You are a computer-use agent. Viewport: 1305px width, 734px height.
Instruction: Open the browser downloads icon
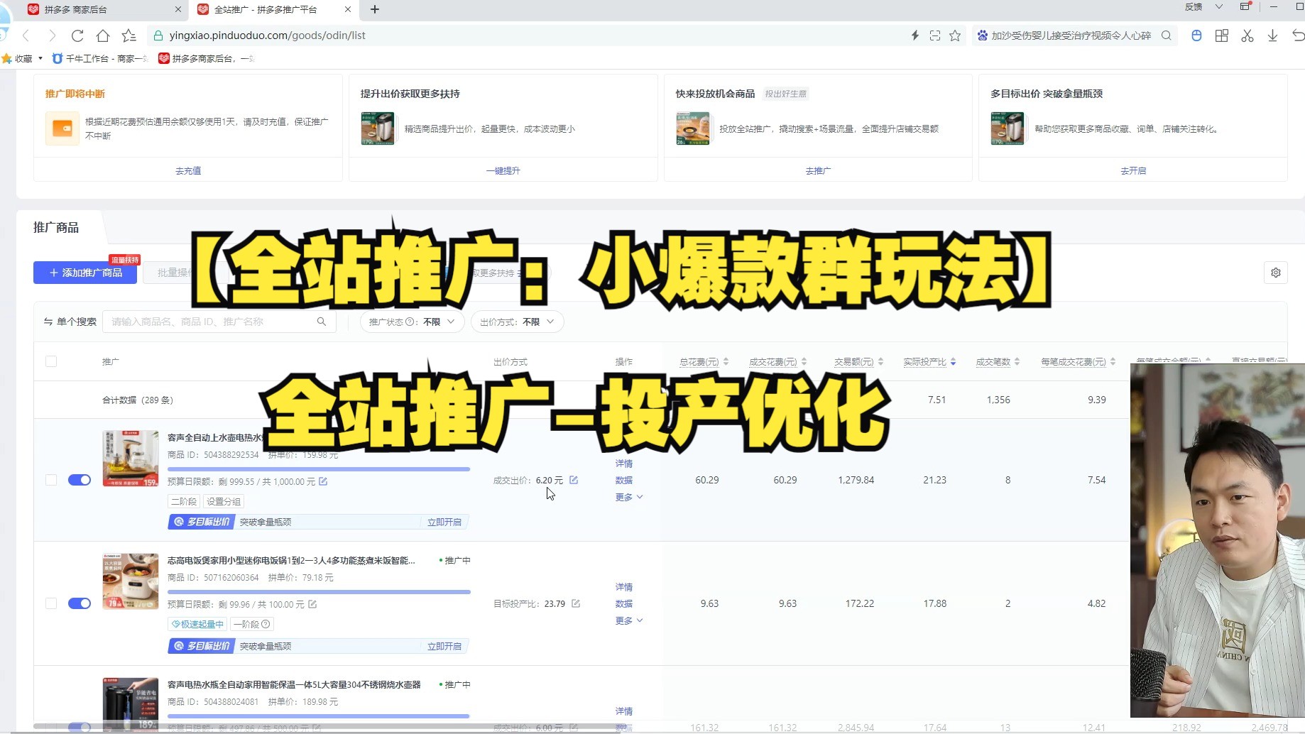coord(1272,35)
